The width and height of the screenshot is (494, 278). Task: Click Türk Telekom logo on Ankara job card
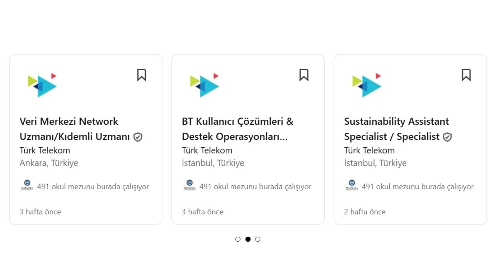pyautogui.click(x=42, y=85)
